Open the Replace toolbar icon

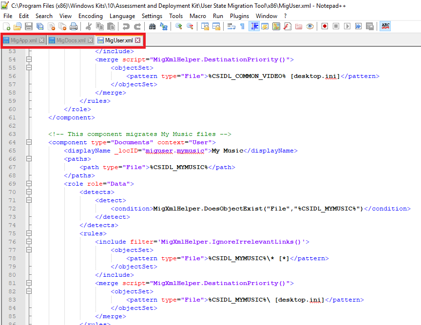164,26
